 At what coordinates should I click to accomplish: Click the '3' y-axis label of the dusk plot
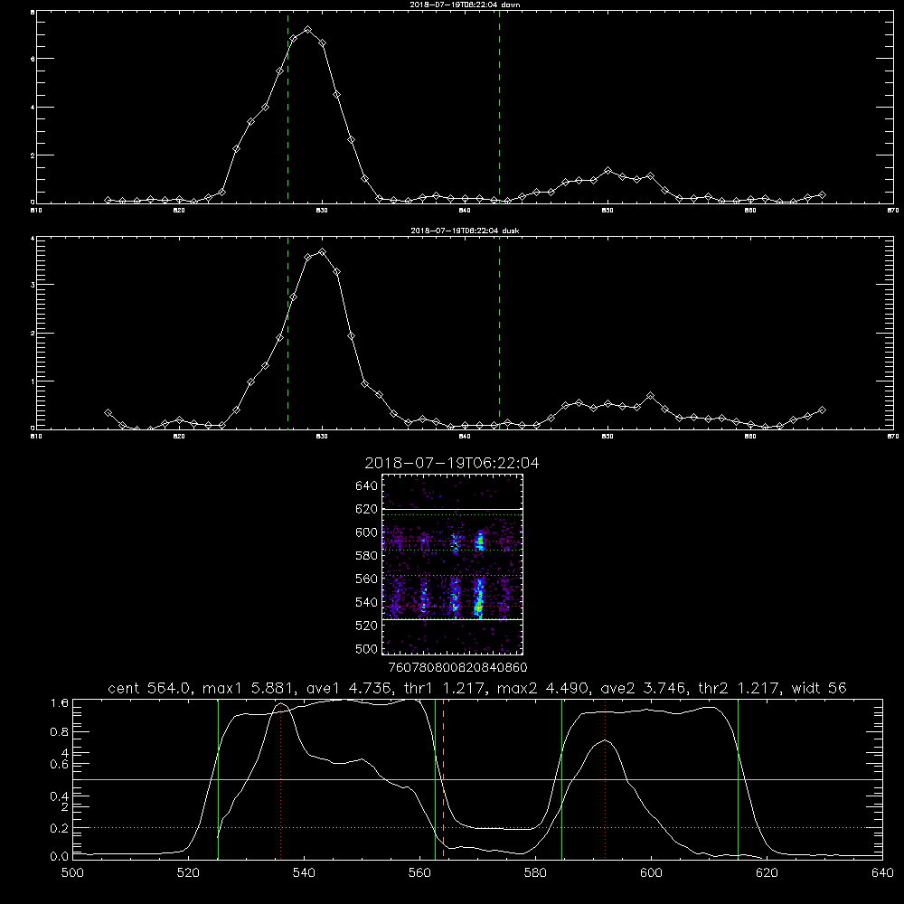tap(33, 285)
